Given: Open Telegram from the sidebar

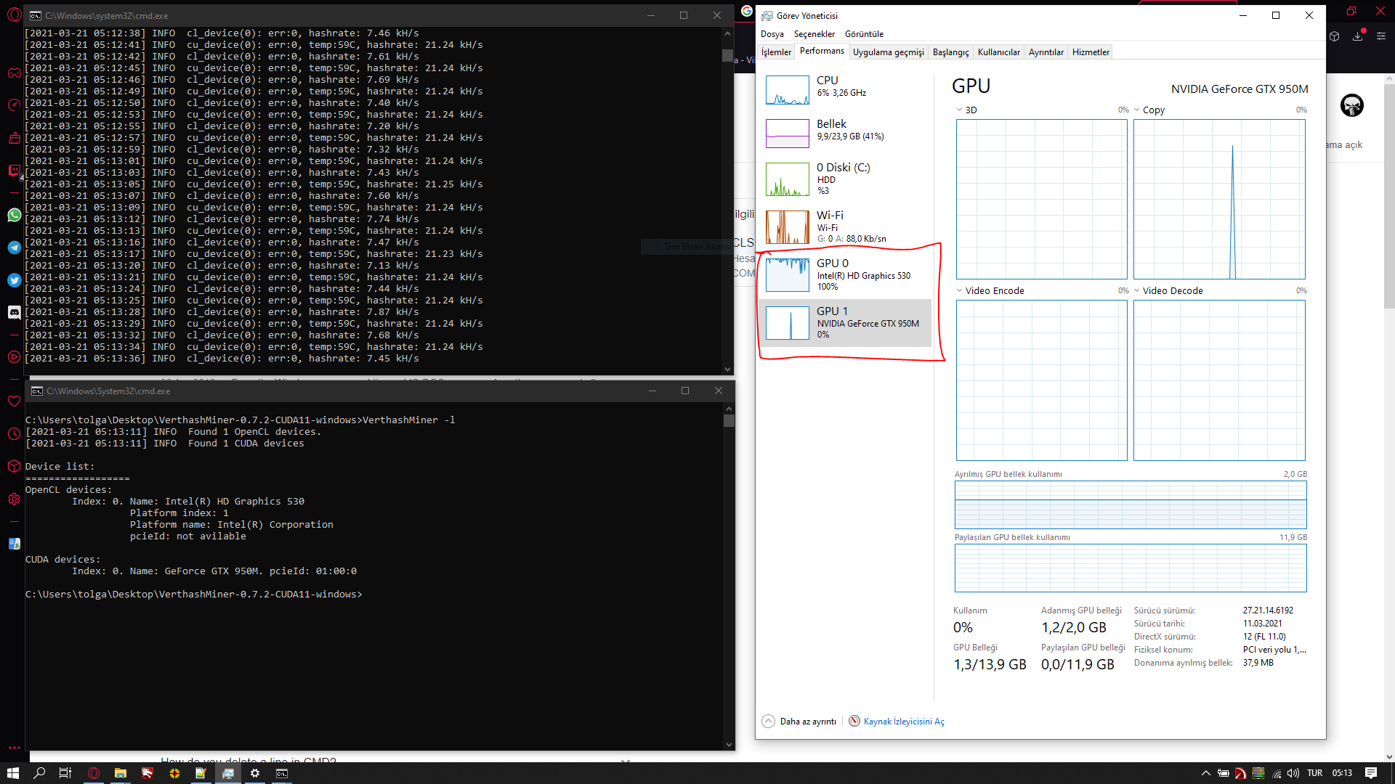Looking at the screenshot, I should pyautogui.click(x=14, y=248).
